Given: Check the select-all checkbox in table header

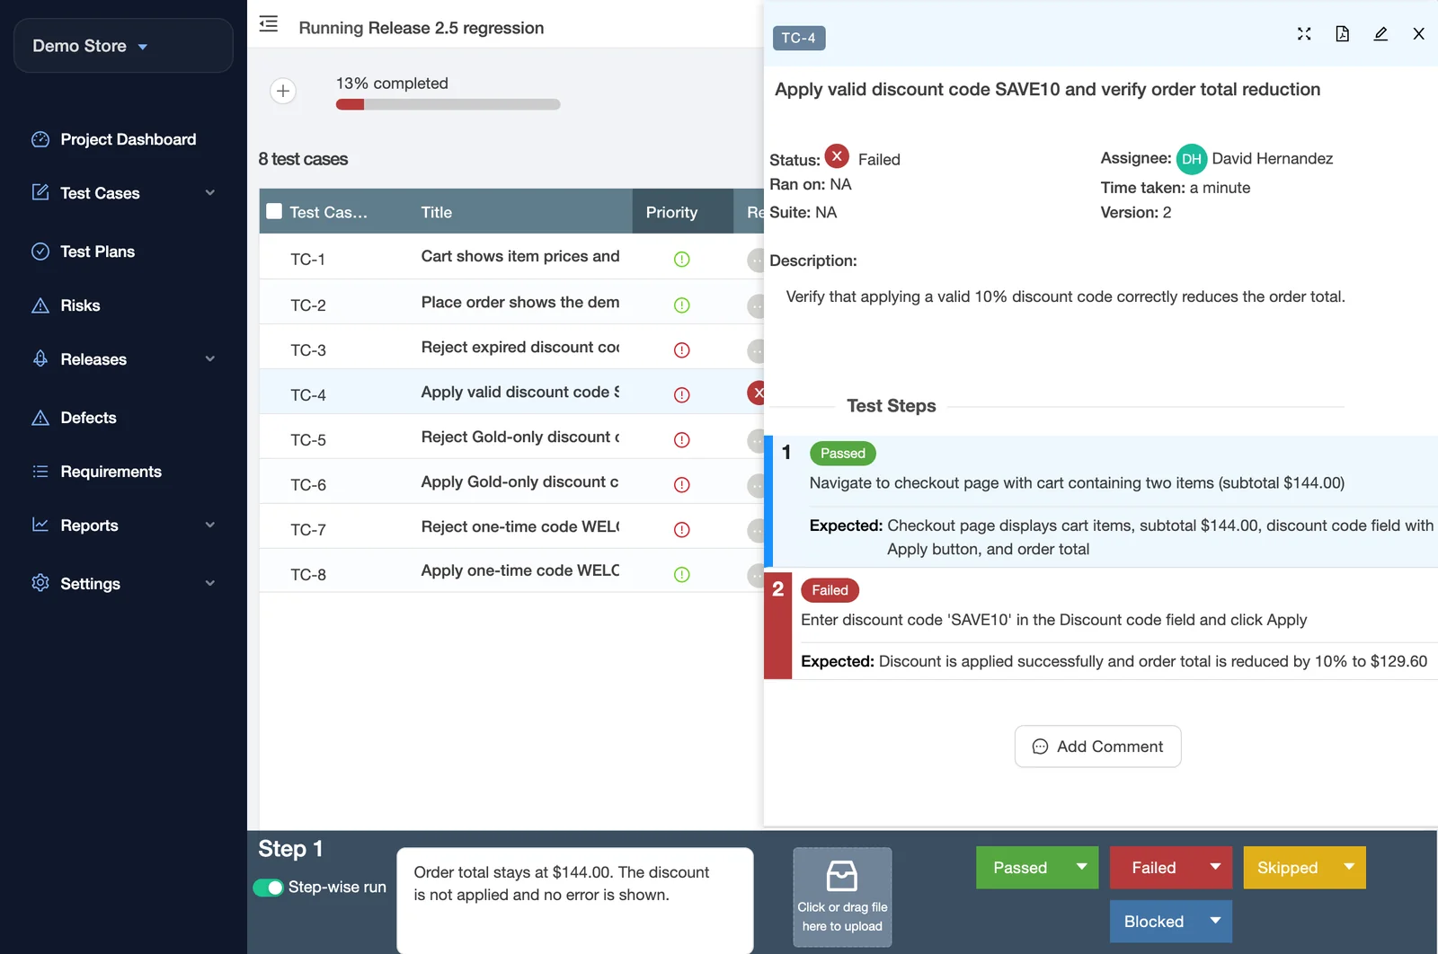Looking at the screenshot, I should 275,211.
